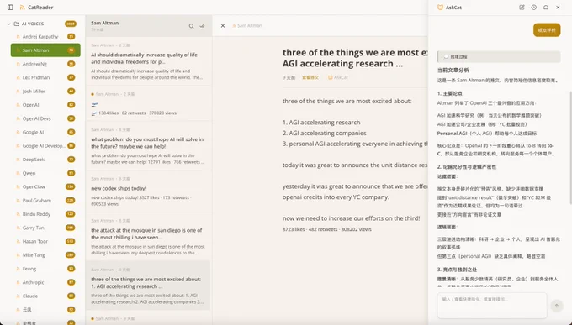
Task: Click the RSS icon beside Paul Graham
Action: pyautogui.click(x=18, y=201)
